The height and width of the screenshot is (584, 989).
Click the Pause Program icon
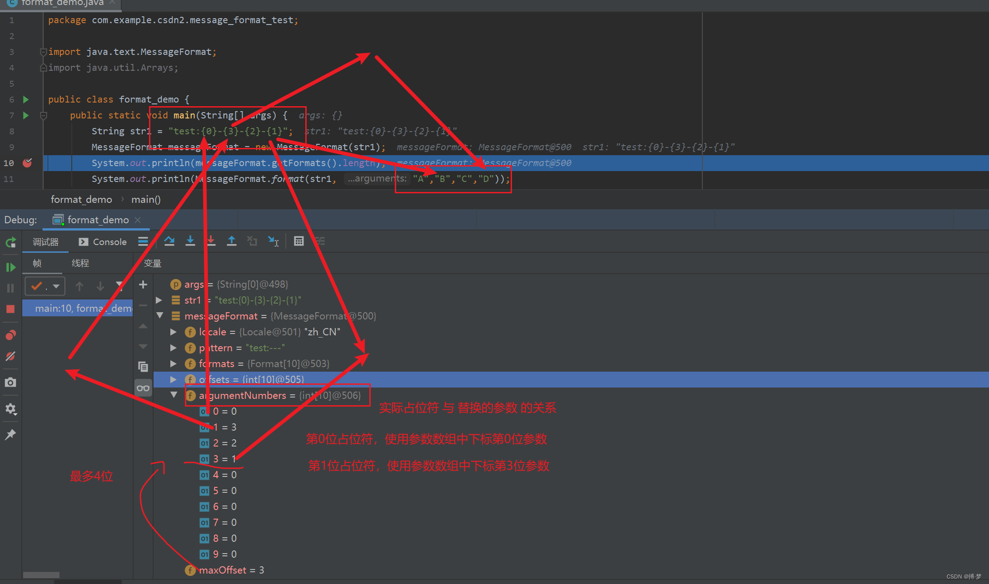click(10, 288)
